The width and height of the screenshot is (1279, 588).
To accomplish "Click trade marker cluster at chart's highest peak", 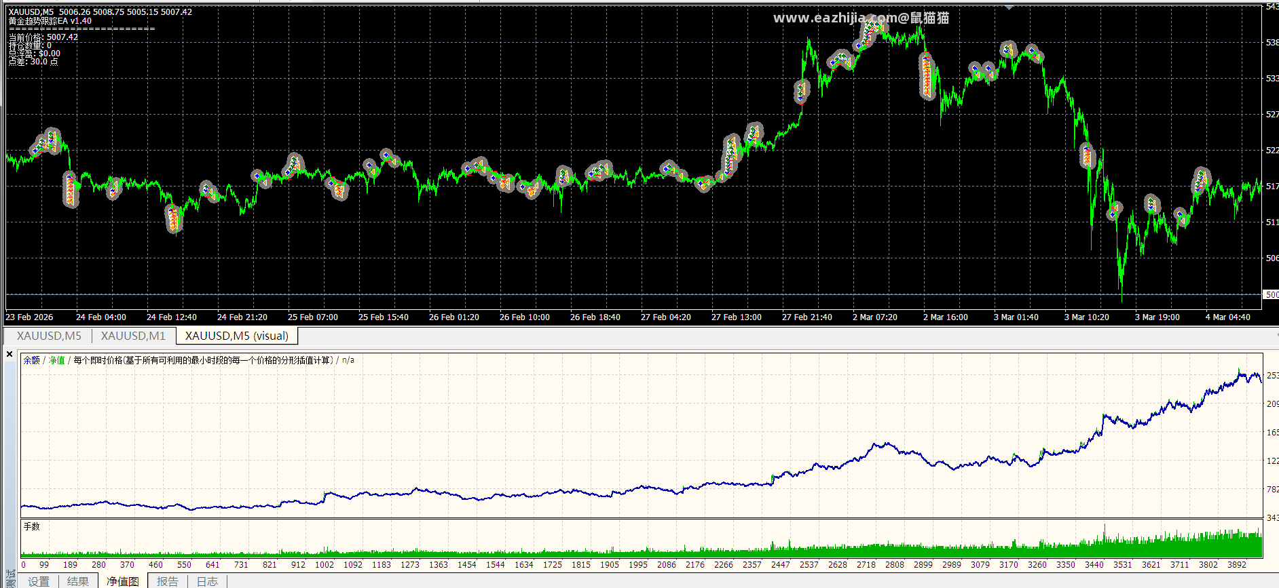I will click(872, 31).
